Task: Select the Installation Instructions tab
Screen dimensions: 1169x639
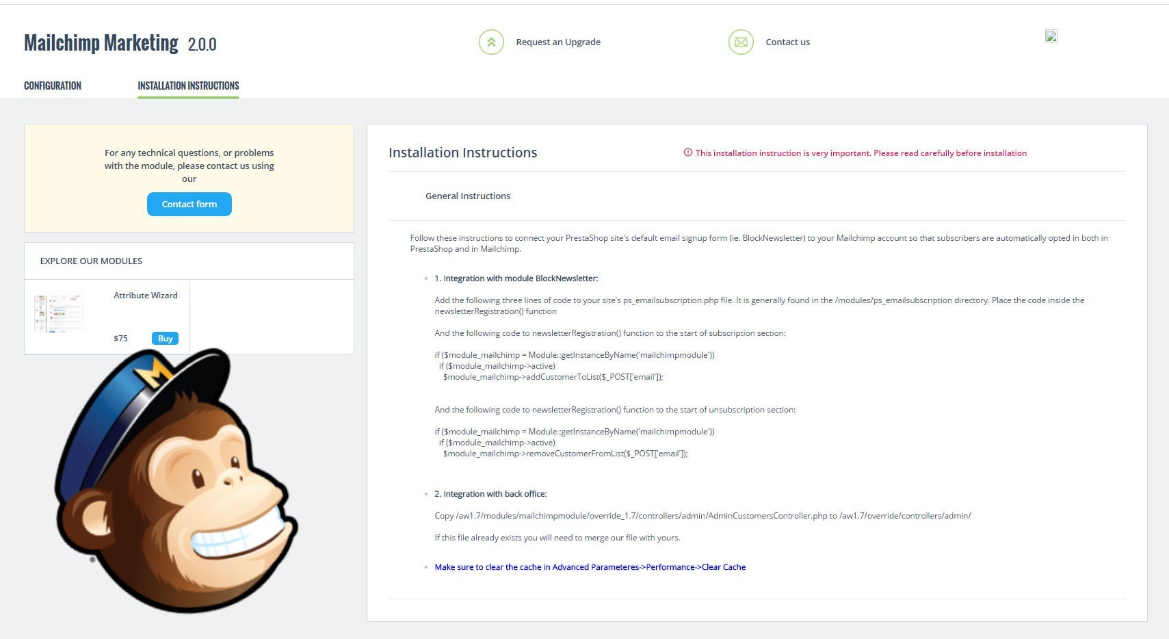Action: (x=188, y=86)
